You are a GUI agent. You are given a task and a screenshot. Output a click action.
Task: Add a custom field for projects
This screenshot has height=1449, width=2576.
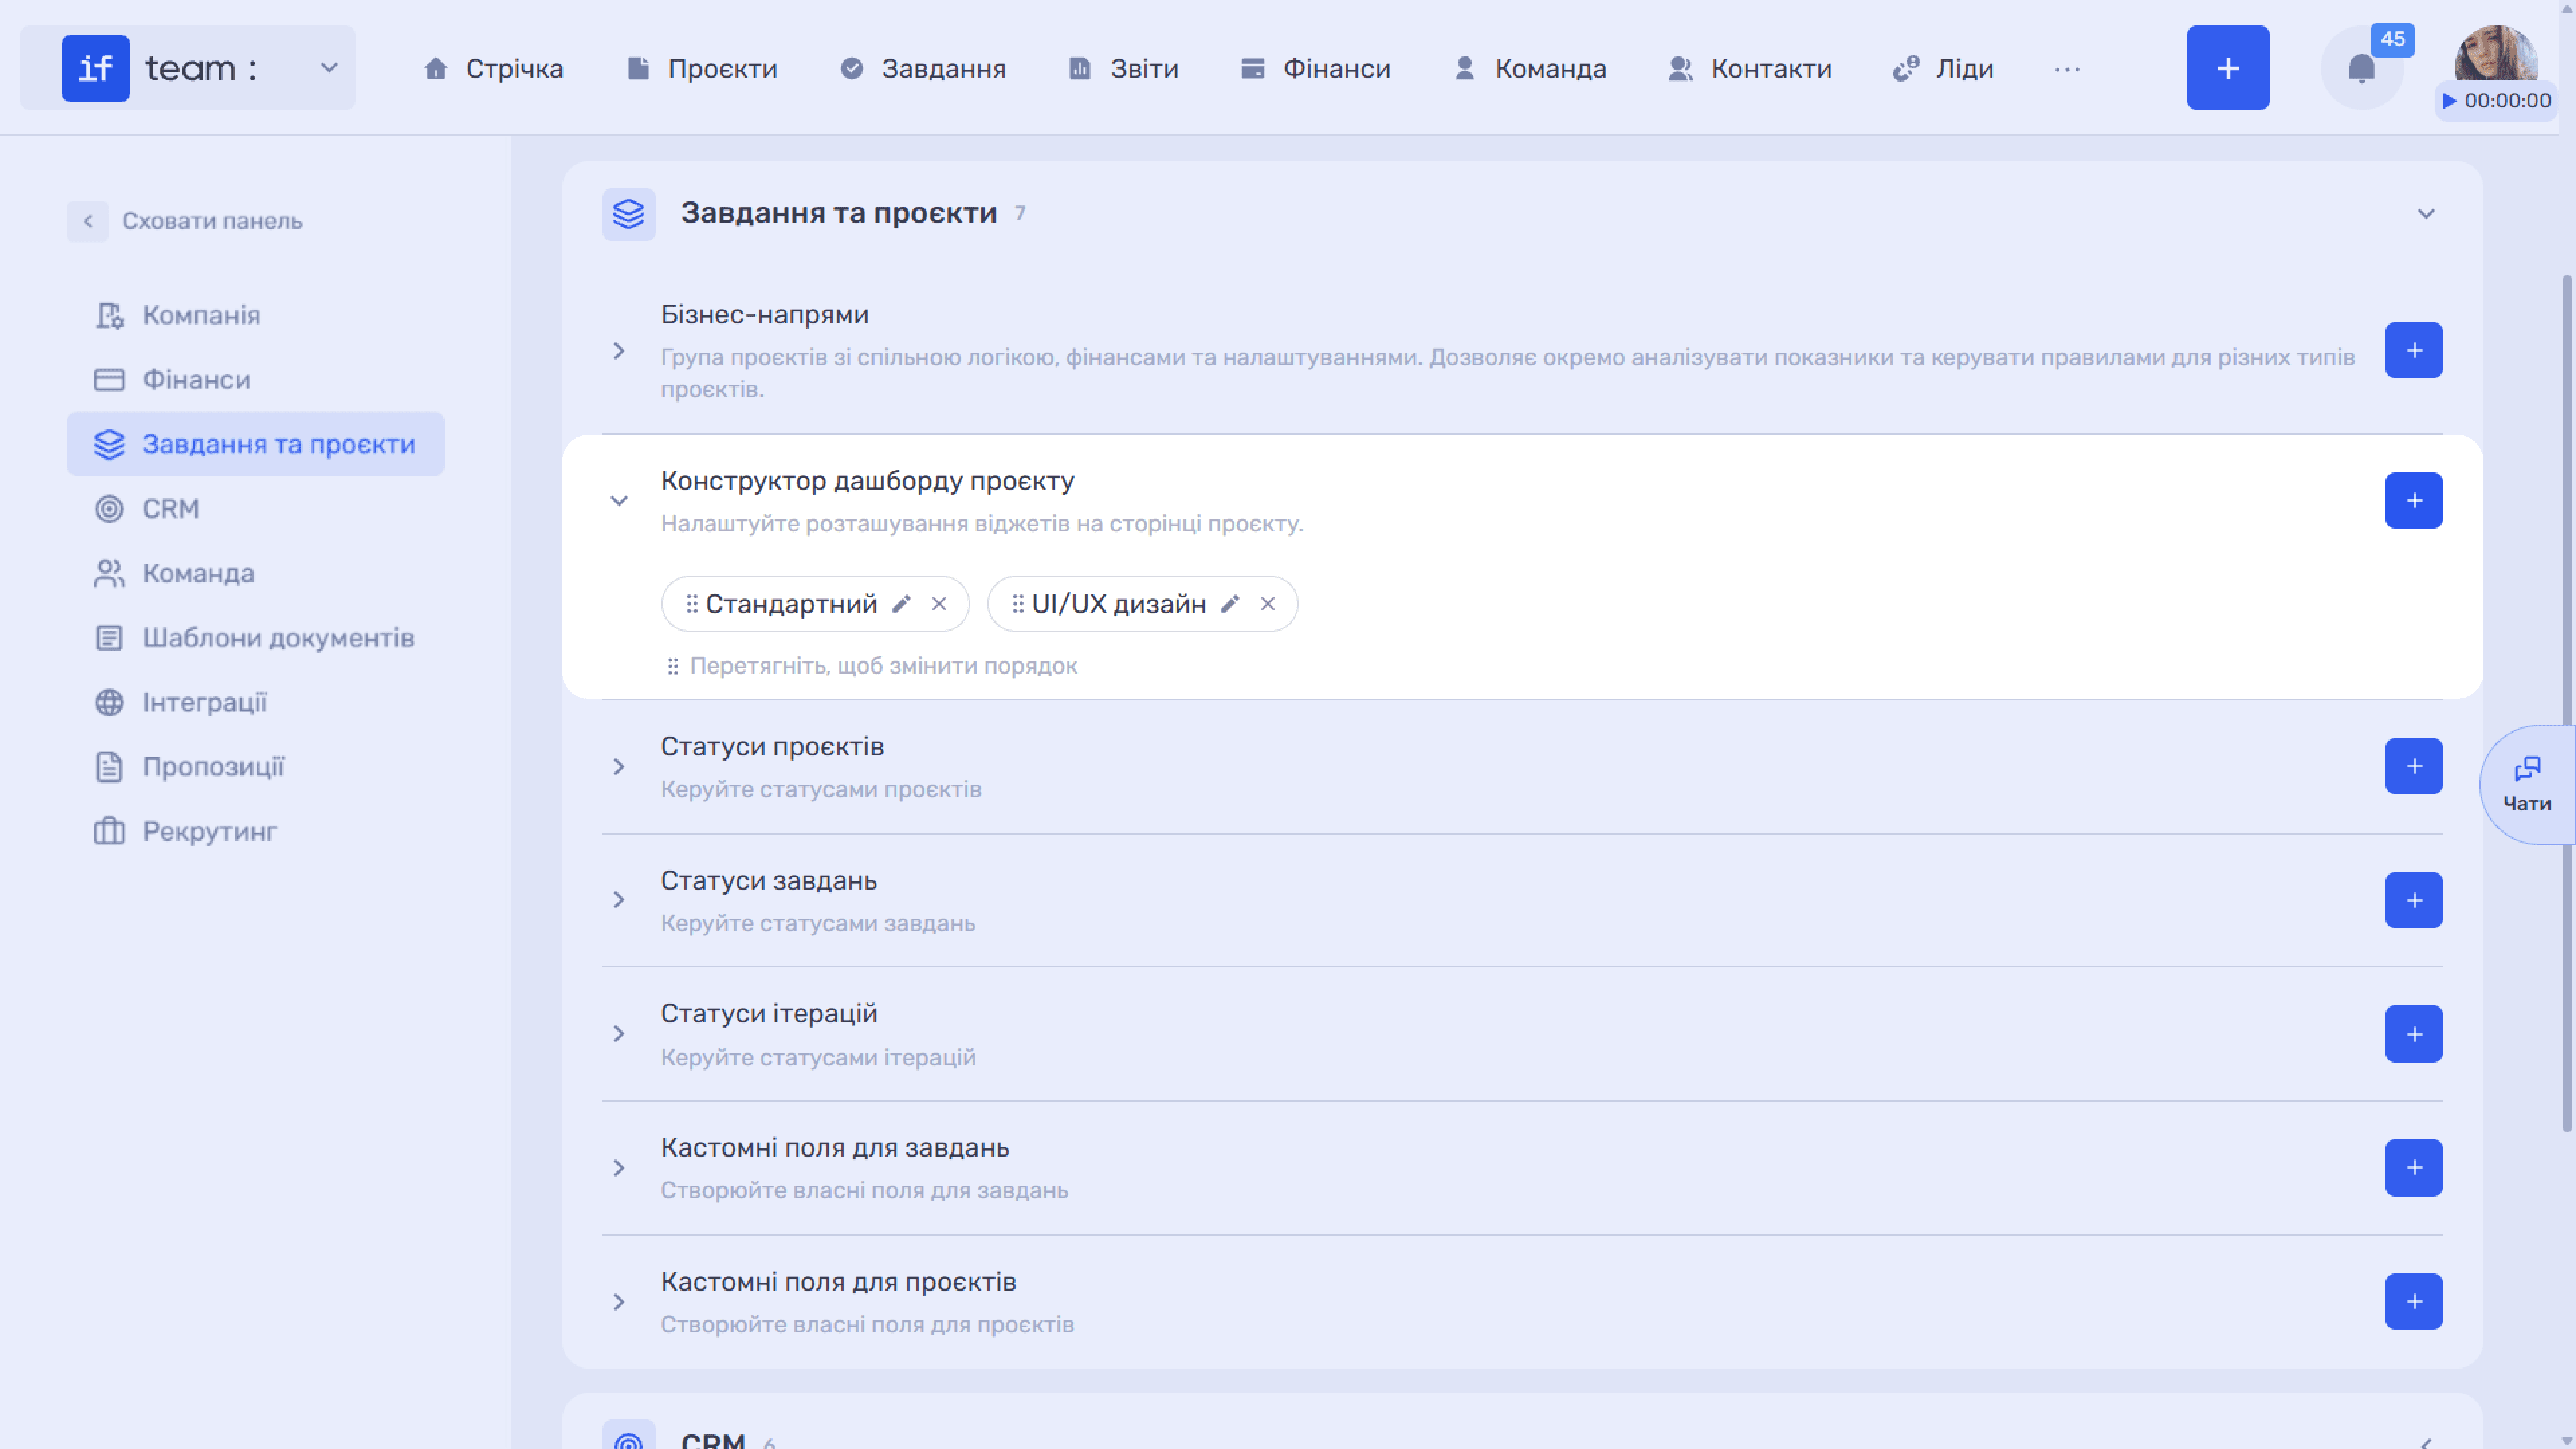pos(2413,1302)
